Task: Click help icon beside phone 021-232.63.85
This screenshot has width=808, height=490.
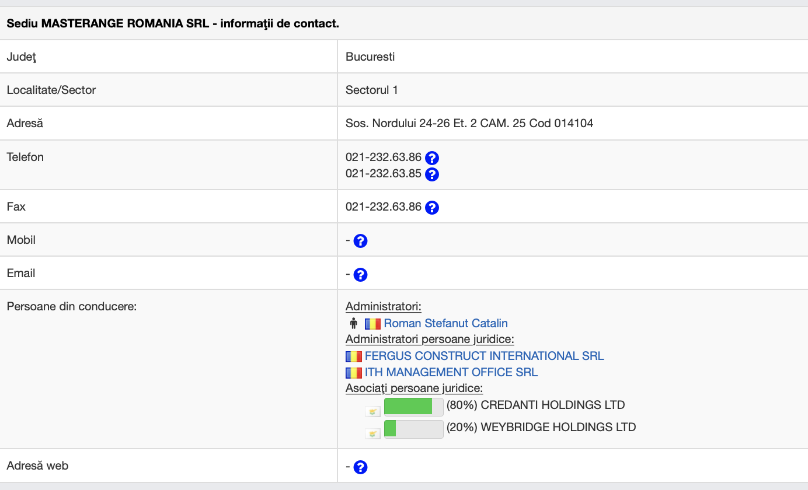Action: tap(431, 174)
